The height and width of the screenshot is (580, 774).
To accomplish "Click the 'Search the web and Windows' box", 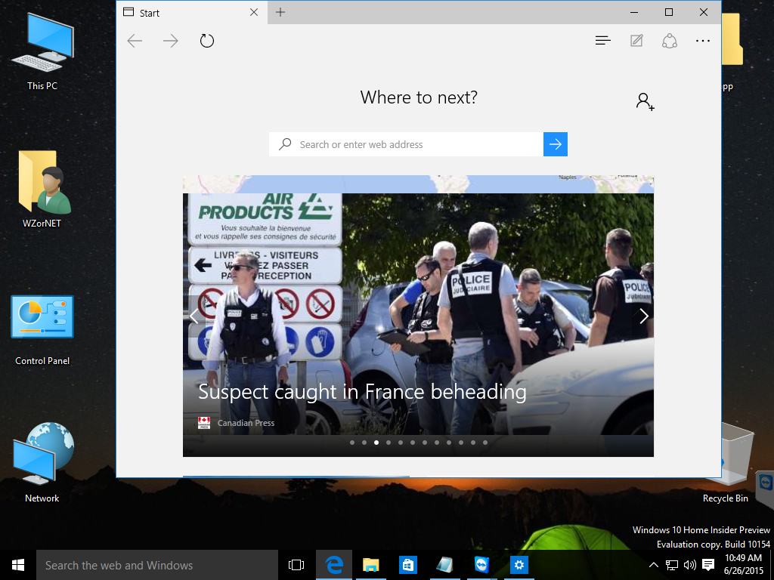I will pos(157,565).
